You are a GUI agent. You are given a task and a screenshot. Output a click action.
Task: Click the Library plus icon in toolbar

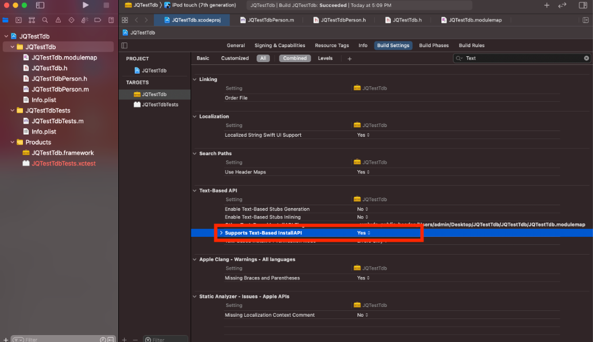click(x=547, y=5)
